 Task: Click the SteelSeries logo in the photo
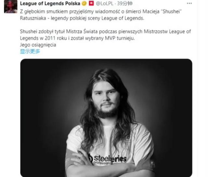108,159
